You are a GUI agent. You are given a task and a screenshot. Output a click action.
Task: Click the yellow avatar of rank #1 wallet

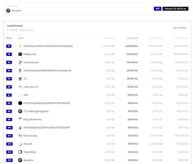click(20, 46)
